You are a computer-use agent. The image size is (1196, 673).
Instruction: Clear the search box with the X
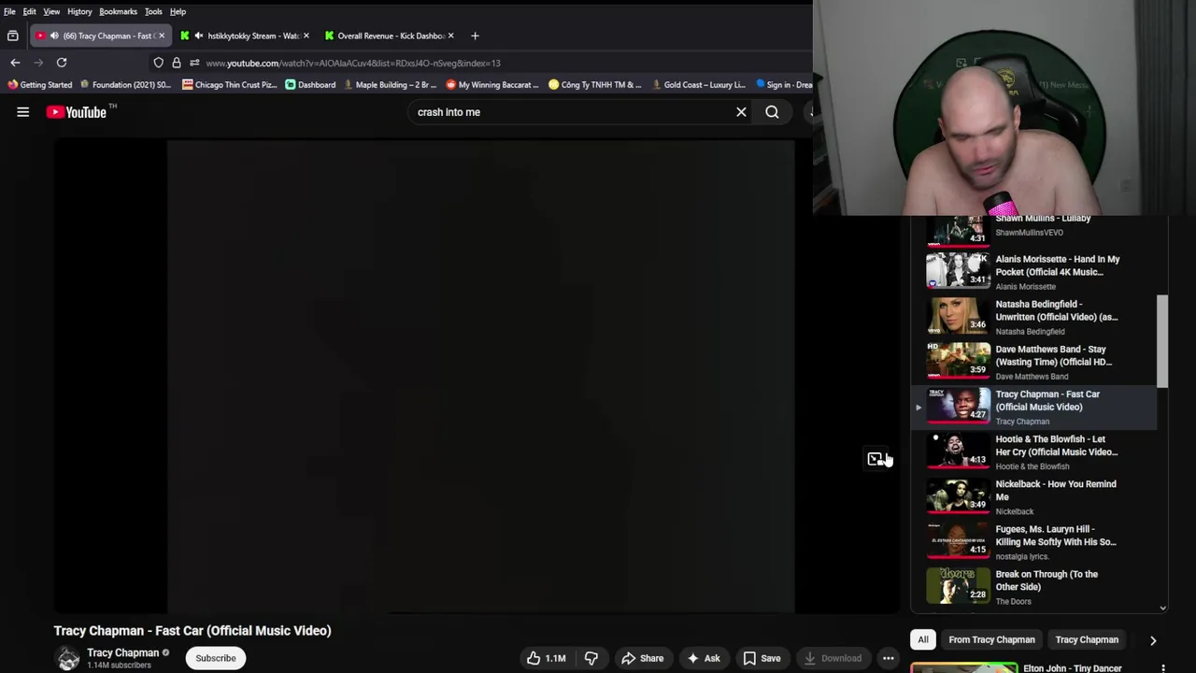click(741, 112)
